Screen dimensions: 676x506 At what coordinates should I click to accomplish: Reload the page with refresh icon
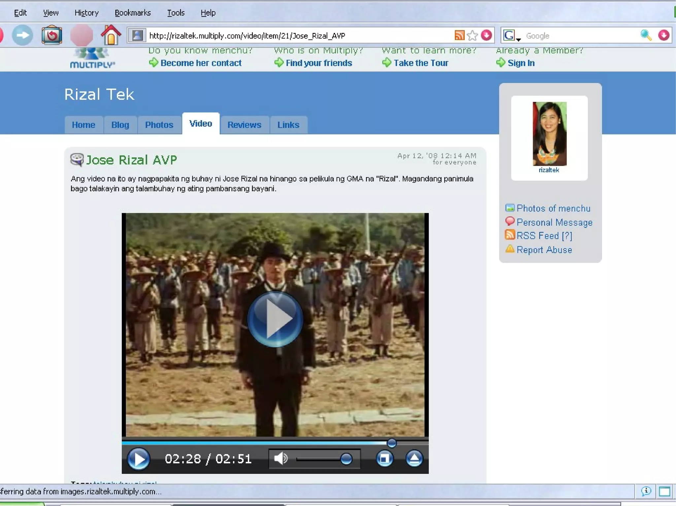click(52, 35)
